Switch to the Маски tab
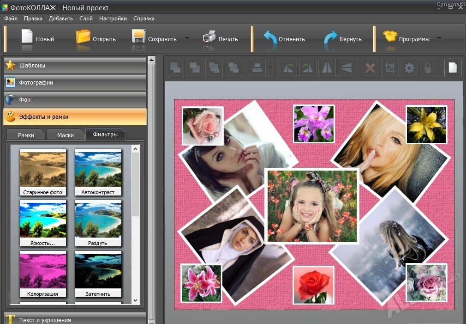This screenshot has width=466, height=324. coord(66,135)
